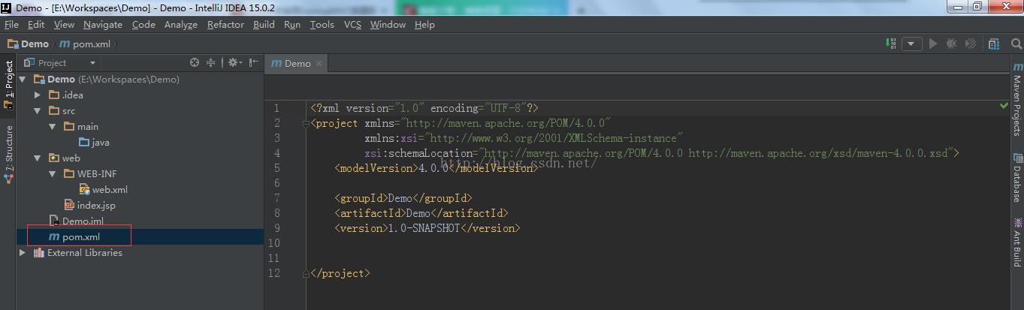
Task: Click the green Run arrow
Action: tap(933, 44)
